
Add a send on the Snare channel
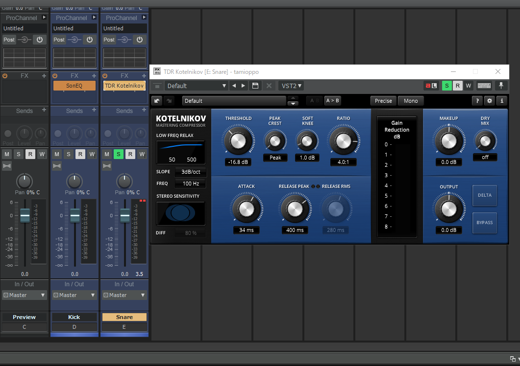tap(144, 111)
